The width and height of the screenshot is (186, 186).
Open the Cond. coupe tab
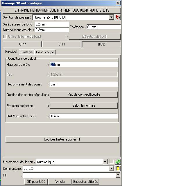[x=45, y=52]
